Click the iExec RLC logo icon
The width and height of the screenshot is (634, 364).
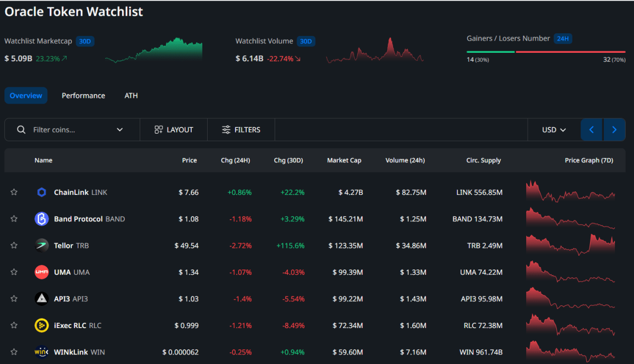tap(42, 325)
